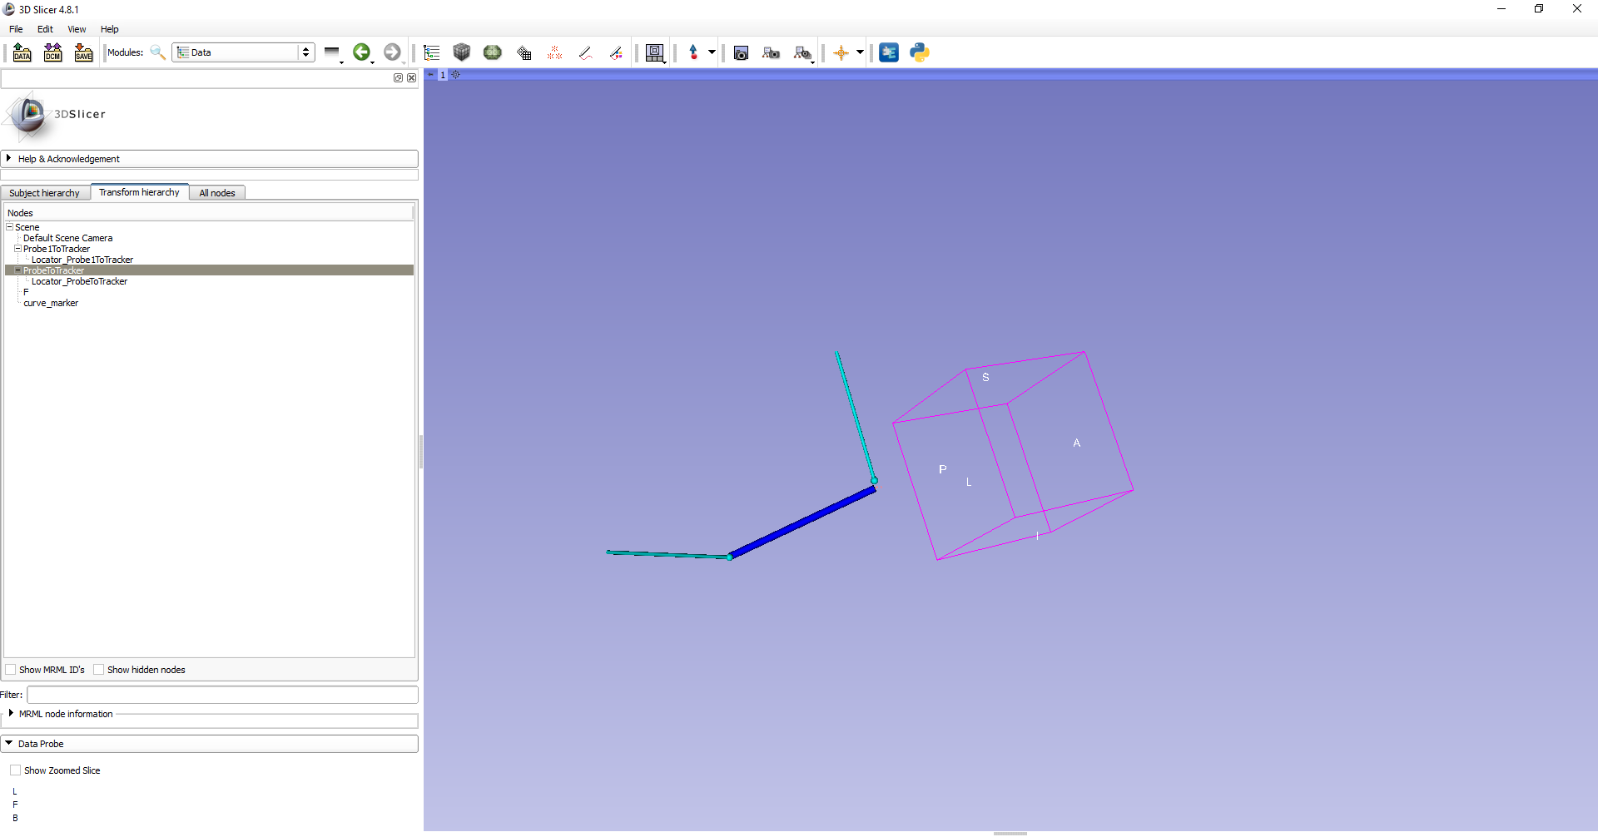Select the module search magnifier icon

click(x=157, y=52)
